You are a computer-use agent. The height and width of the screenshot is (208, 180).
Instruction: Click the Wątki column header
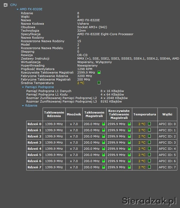click(x=167, y=114)
